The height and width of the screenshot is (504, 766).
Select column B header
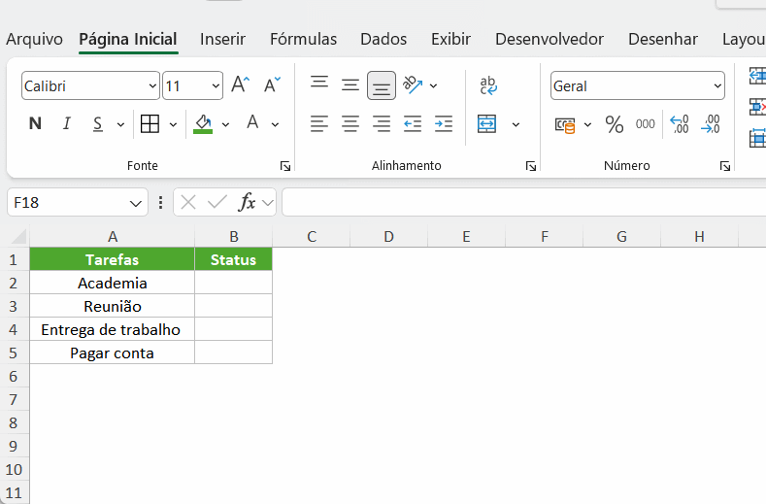234,237
